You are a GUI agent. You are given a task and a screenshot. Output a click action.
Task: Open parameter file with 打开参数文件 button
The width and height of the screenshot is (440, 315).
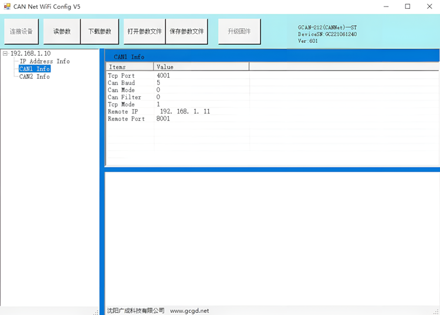click(144, 31)
